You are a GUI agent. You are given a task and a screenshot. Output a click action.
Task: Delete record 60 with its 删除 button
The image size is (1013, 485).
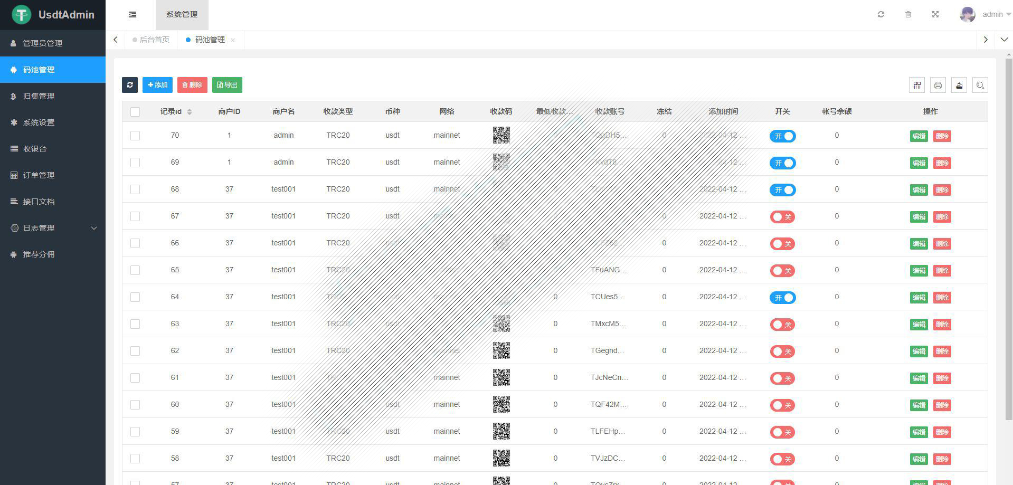click(942, 405)
